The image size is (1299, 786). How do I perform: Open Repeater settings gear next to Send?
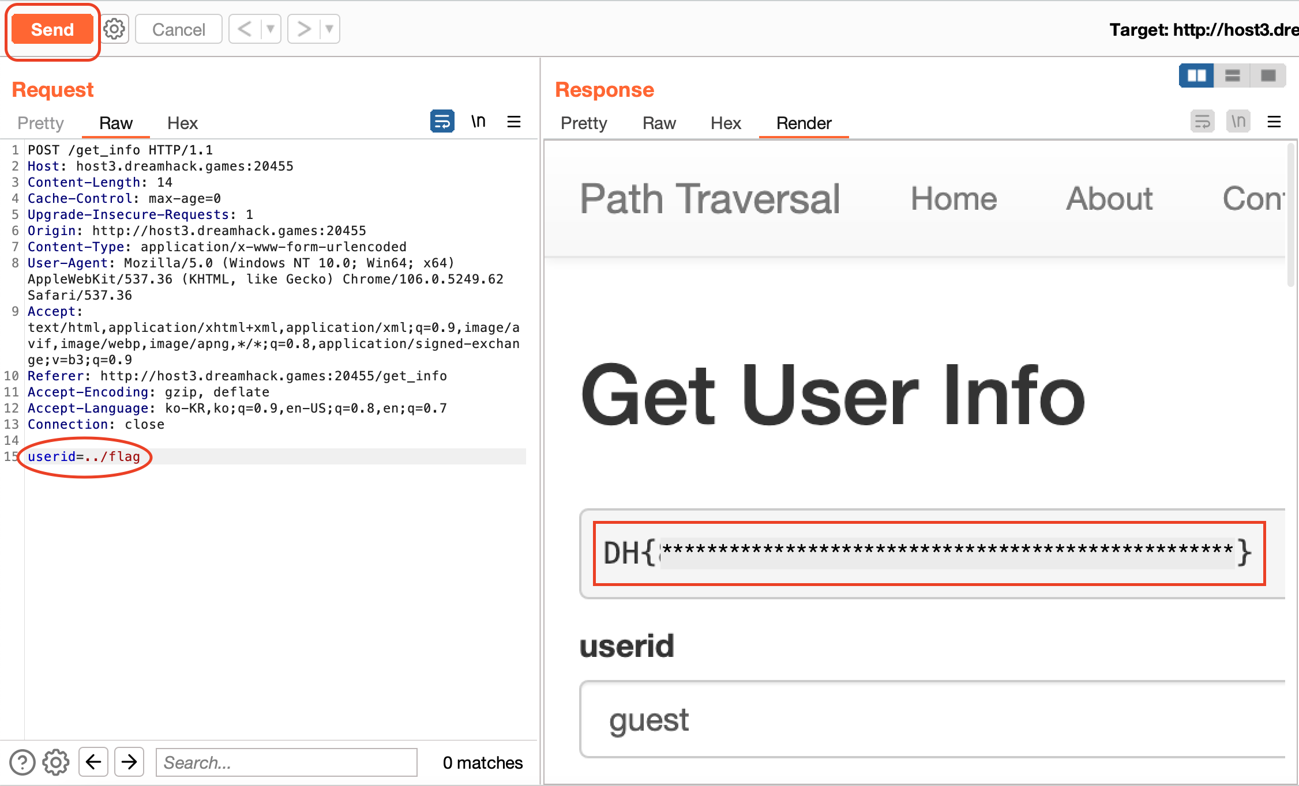pyautogui.click(x=114, y=29)
